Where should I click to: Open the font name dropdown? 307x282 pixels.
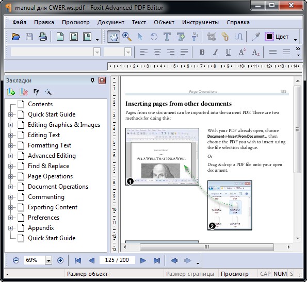tap(96, 52)
